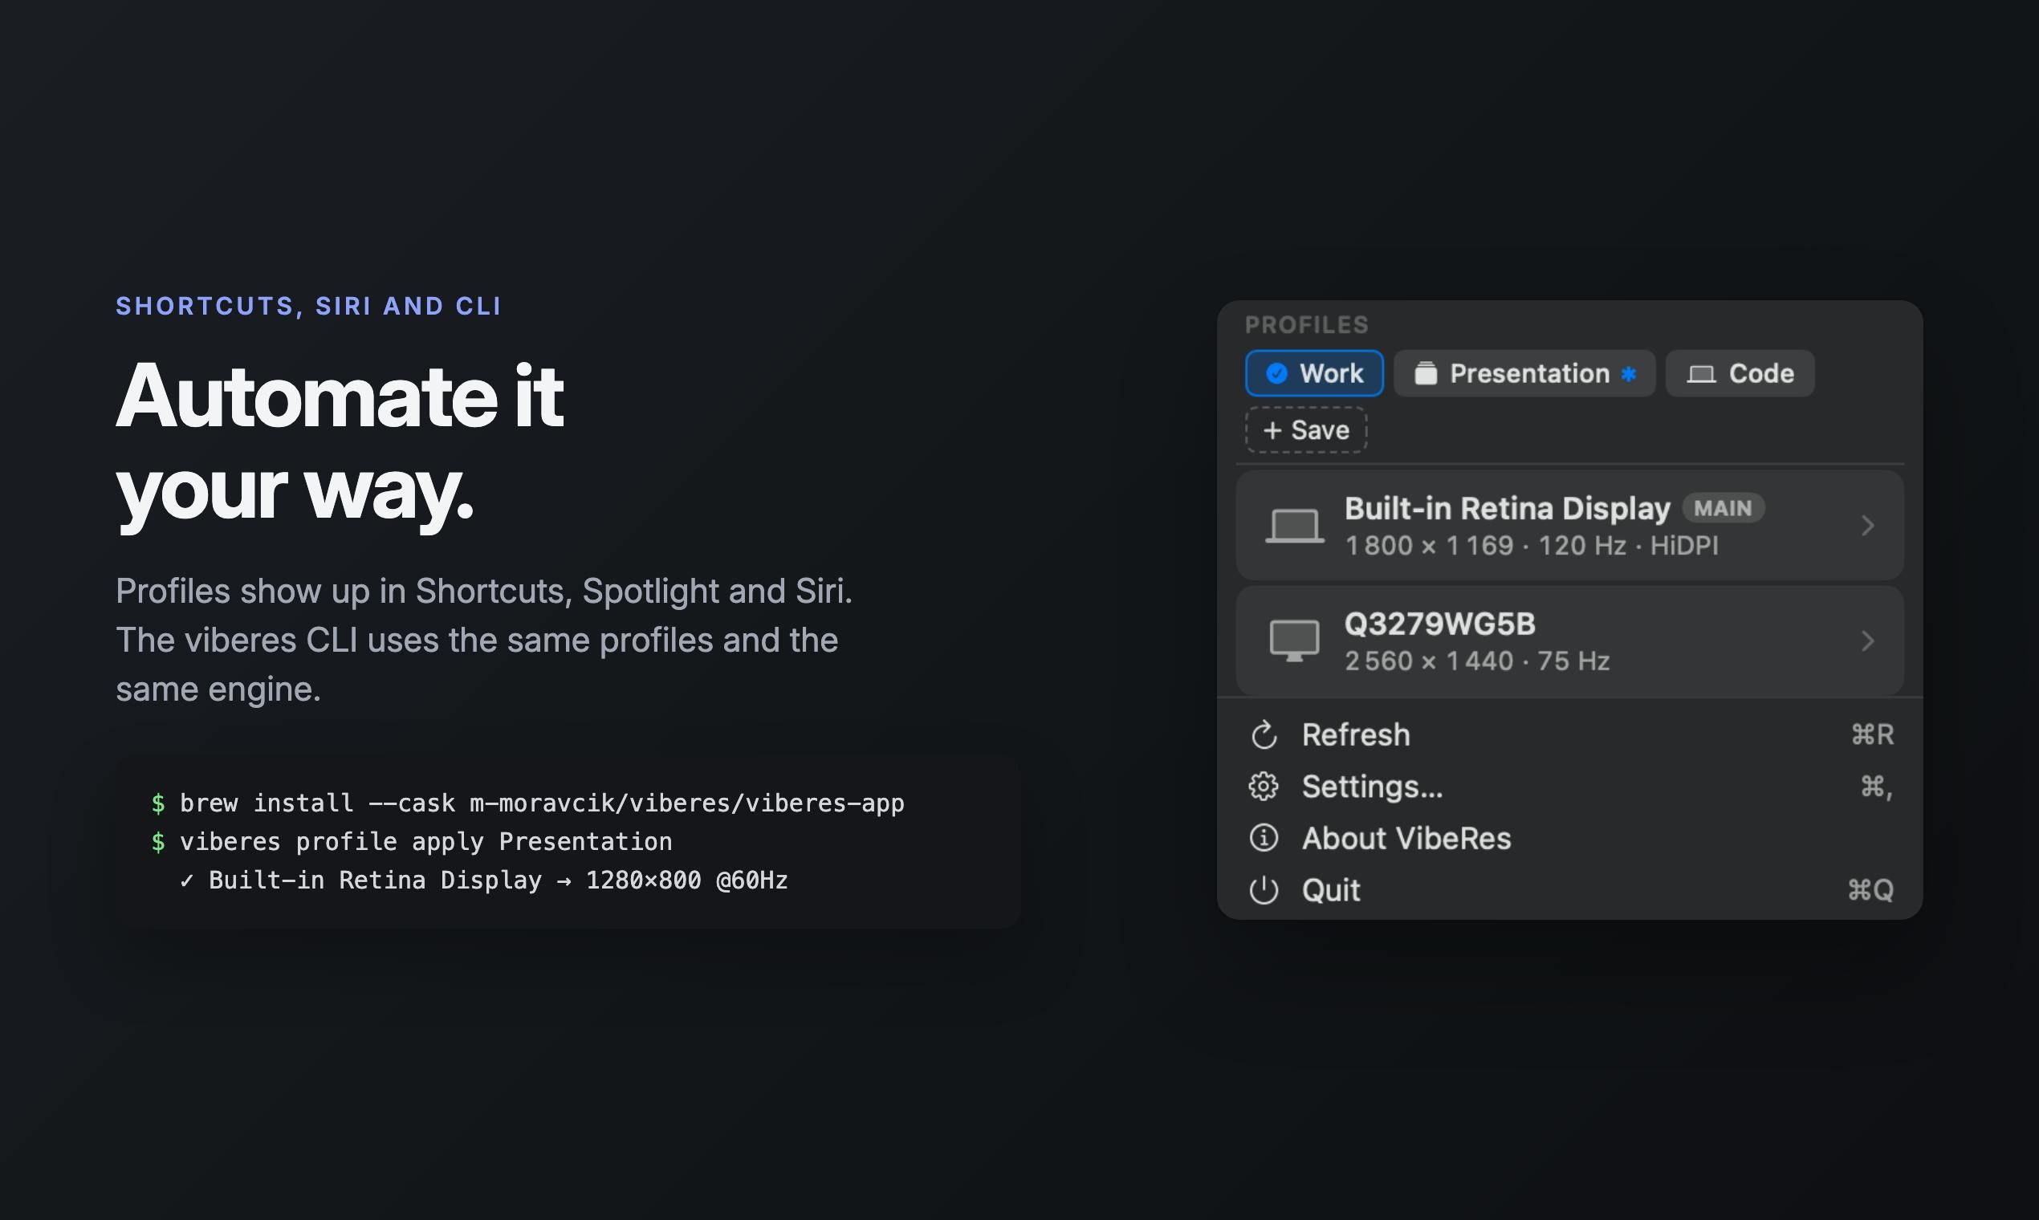Expand the Built-in Retina Display chevron
The height and width of the screenshot is (1220, 2039).
click(1868, 526)
